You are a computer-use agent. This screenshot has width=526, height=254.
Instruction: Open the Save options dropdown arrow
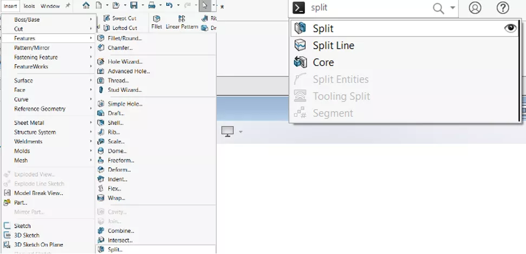click(142, 5)
